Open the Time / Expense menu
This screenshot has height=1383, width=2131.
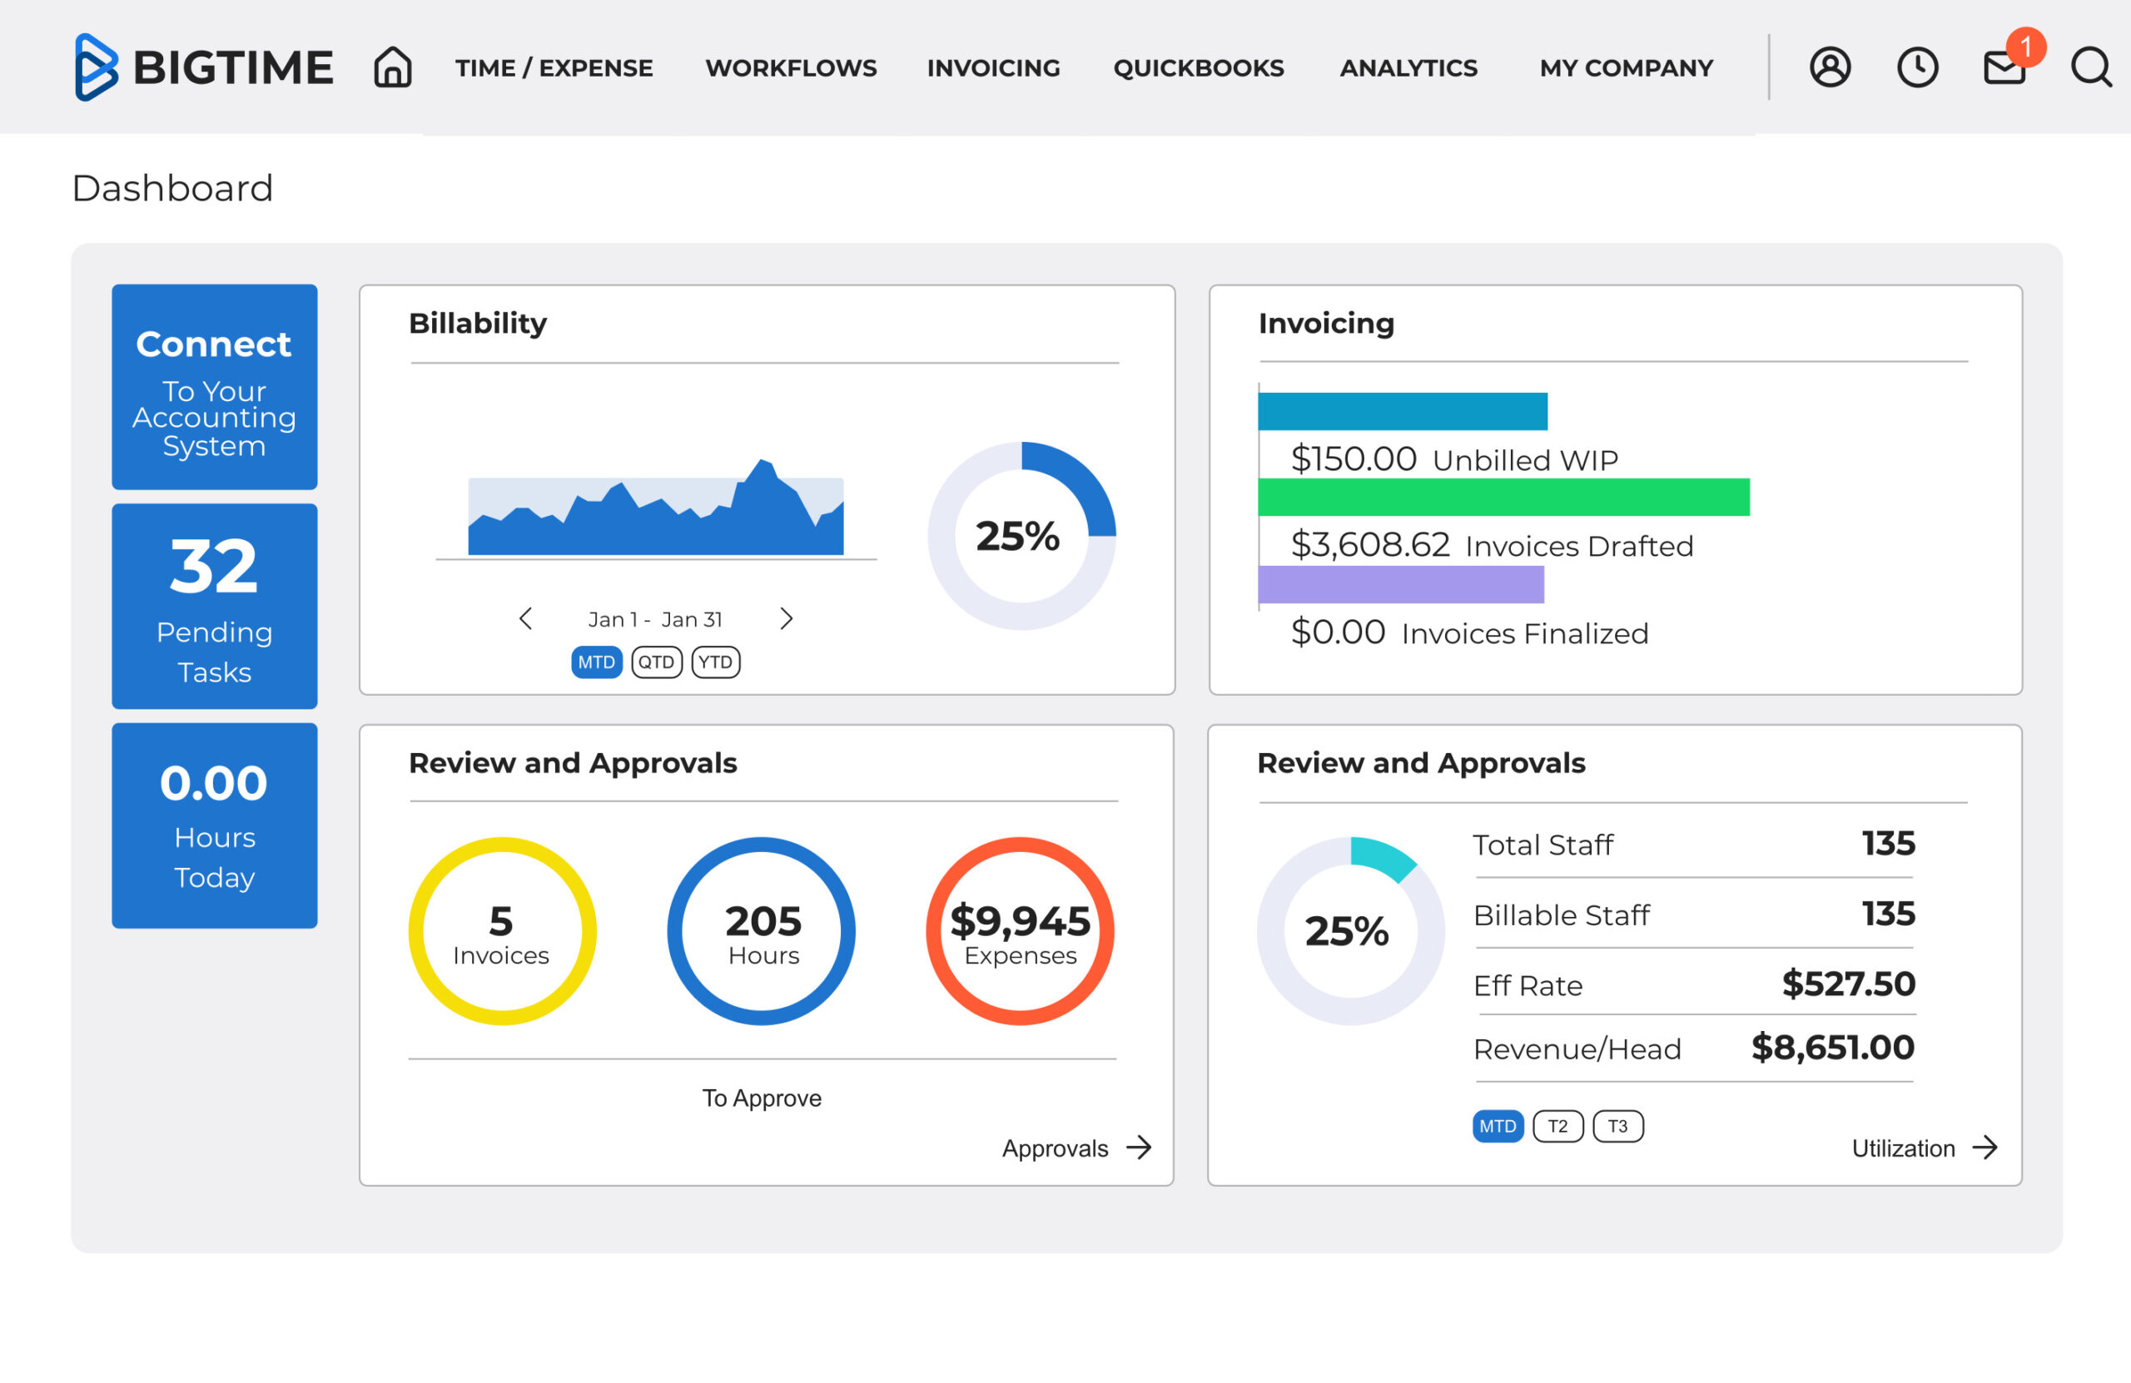click(x=554, y=68)
